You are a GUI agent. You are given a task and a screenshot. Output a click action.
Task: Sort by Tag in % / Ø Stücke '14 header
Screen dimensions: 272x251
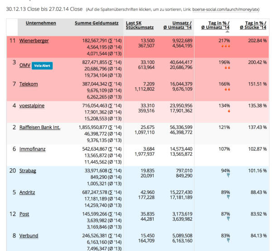[x=253, y=25]
